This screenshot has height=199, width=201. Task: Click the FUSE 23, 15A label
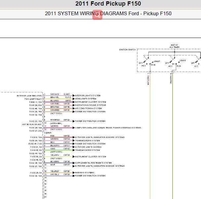click(35, 121)
